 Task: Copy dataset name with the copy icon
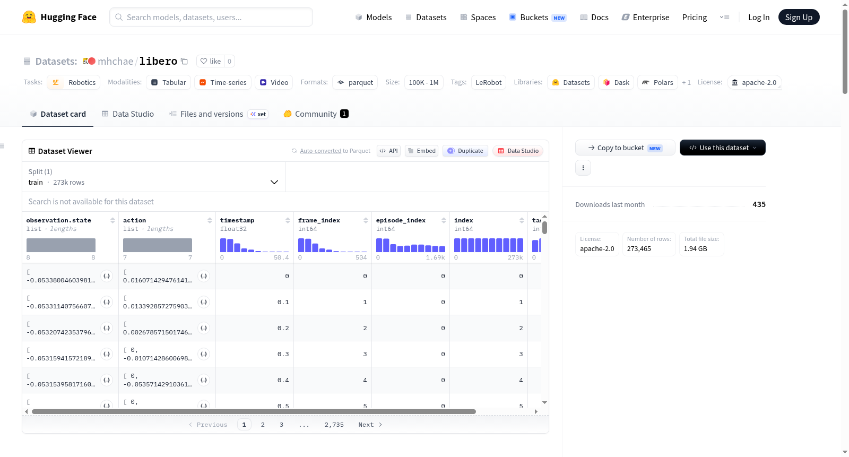pos(184,61)
